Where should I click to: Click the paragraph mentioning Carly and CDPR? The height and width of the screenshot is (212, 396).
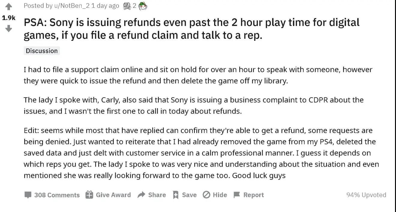coord(194,105)
